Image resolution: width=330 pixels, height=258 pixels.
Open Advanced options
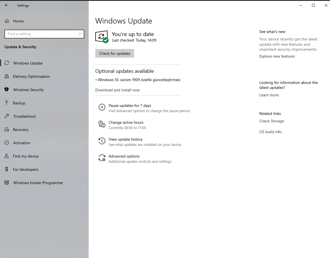124,156
